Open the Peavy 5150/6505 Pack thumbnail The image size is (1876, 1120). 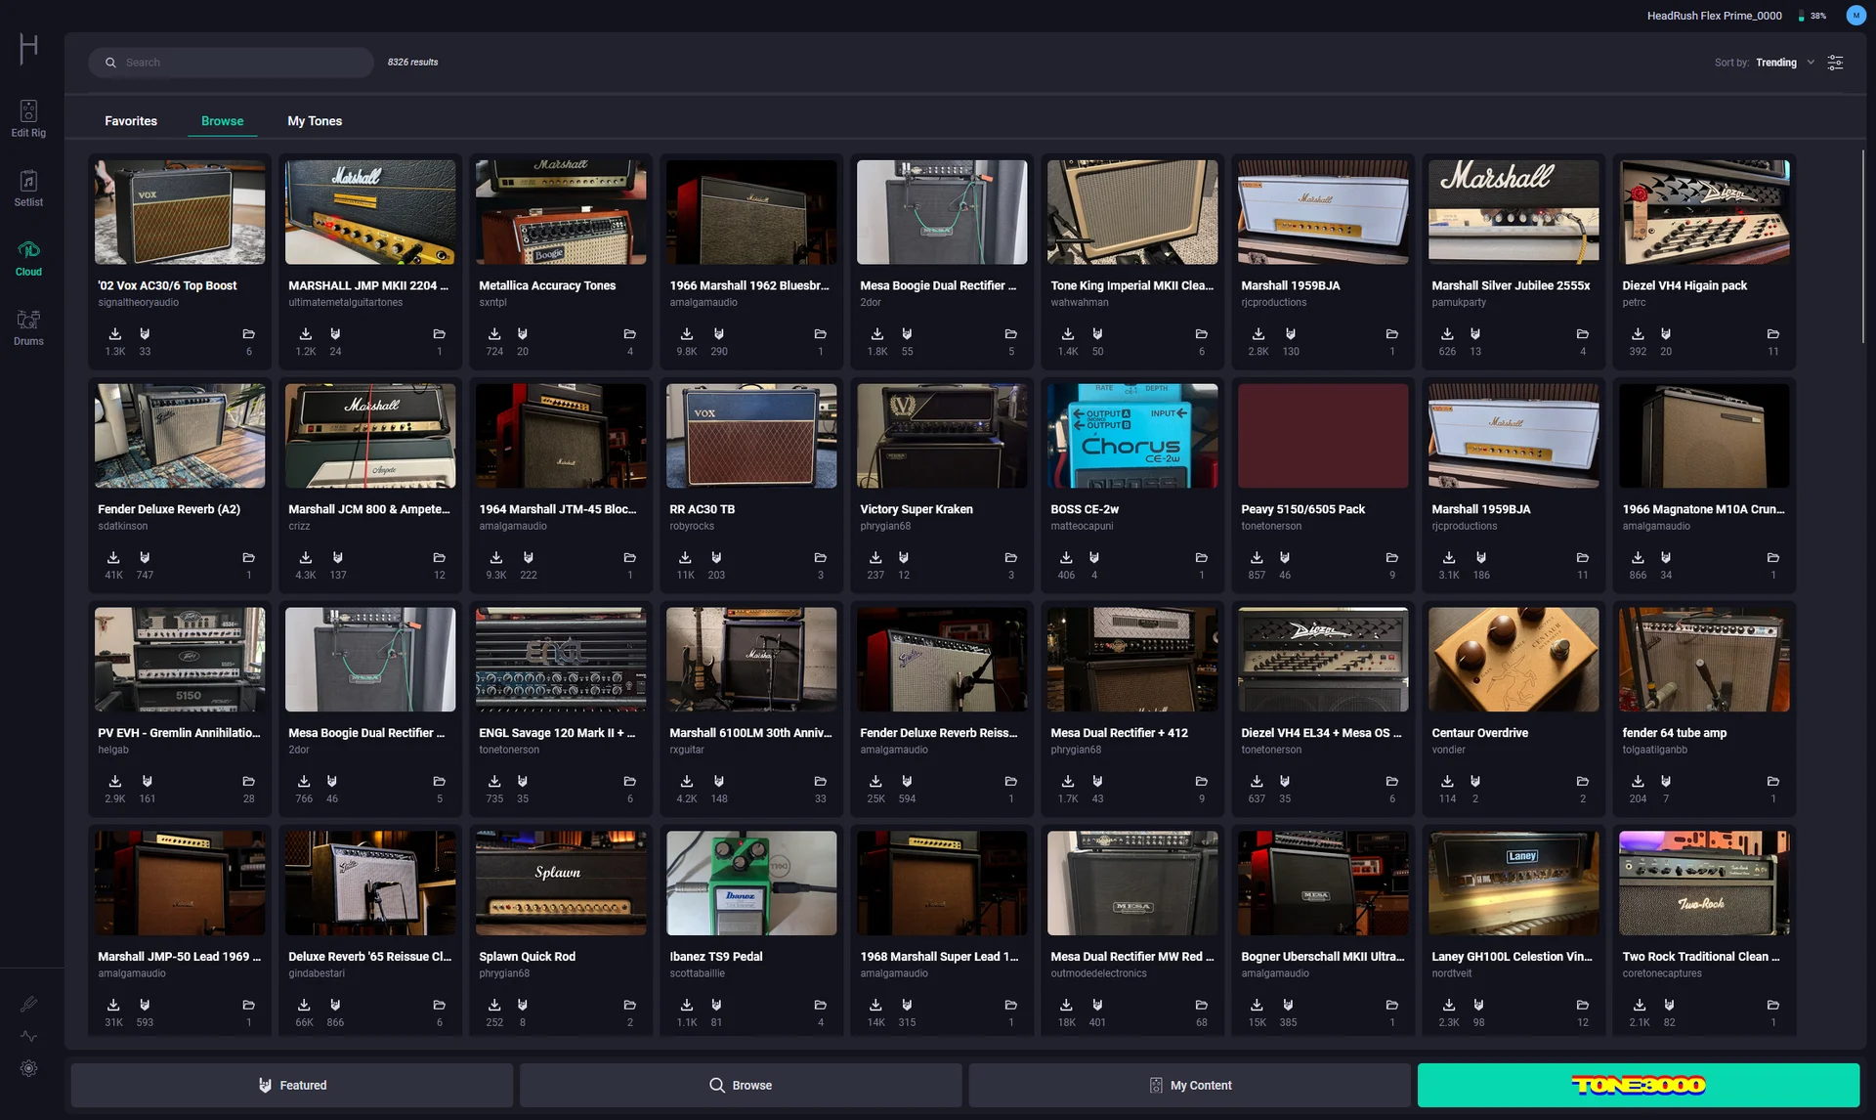tap(1323, 436)
